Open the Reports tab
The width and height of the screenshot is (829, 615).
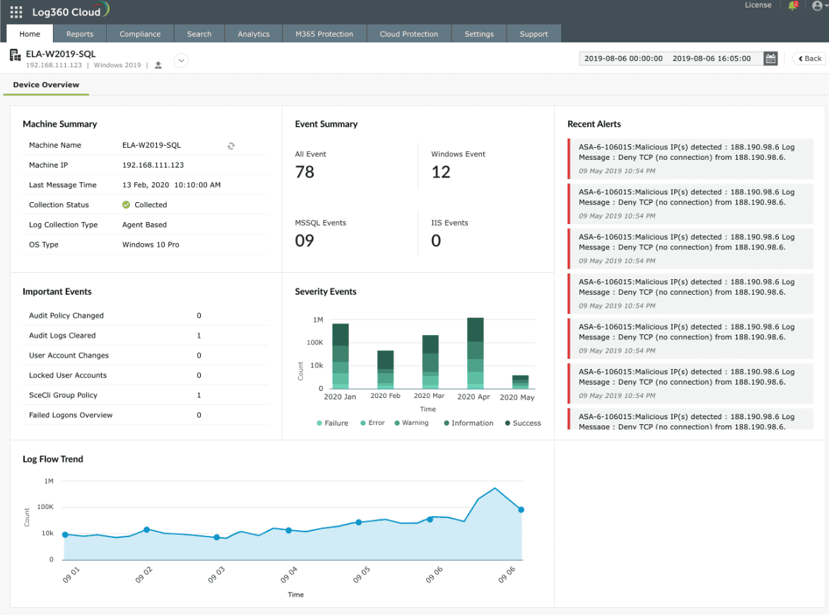tap(80, 34)
